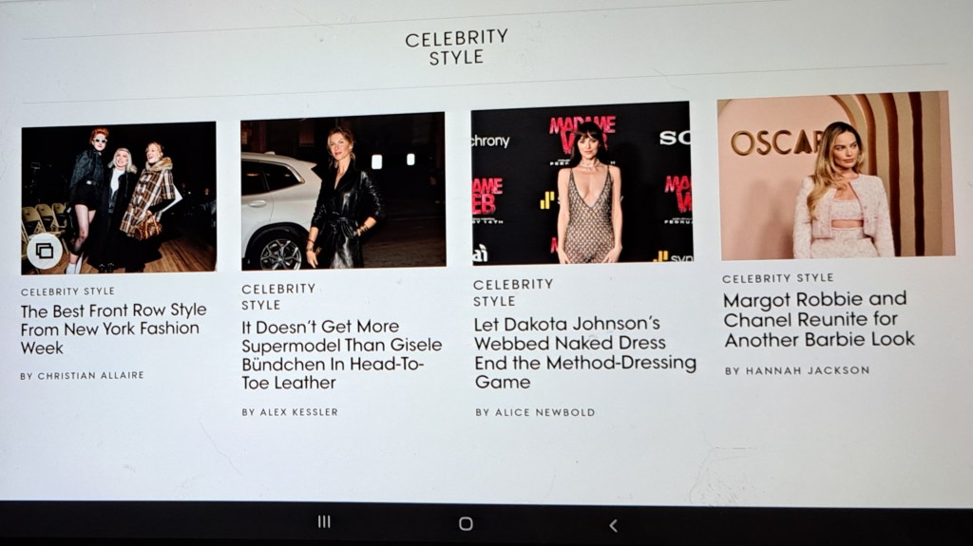Select the Celebrity Style tag above the Dakota Johnson article

(513, 292)
